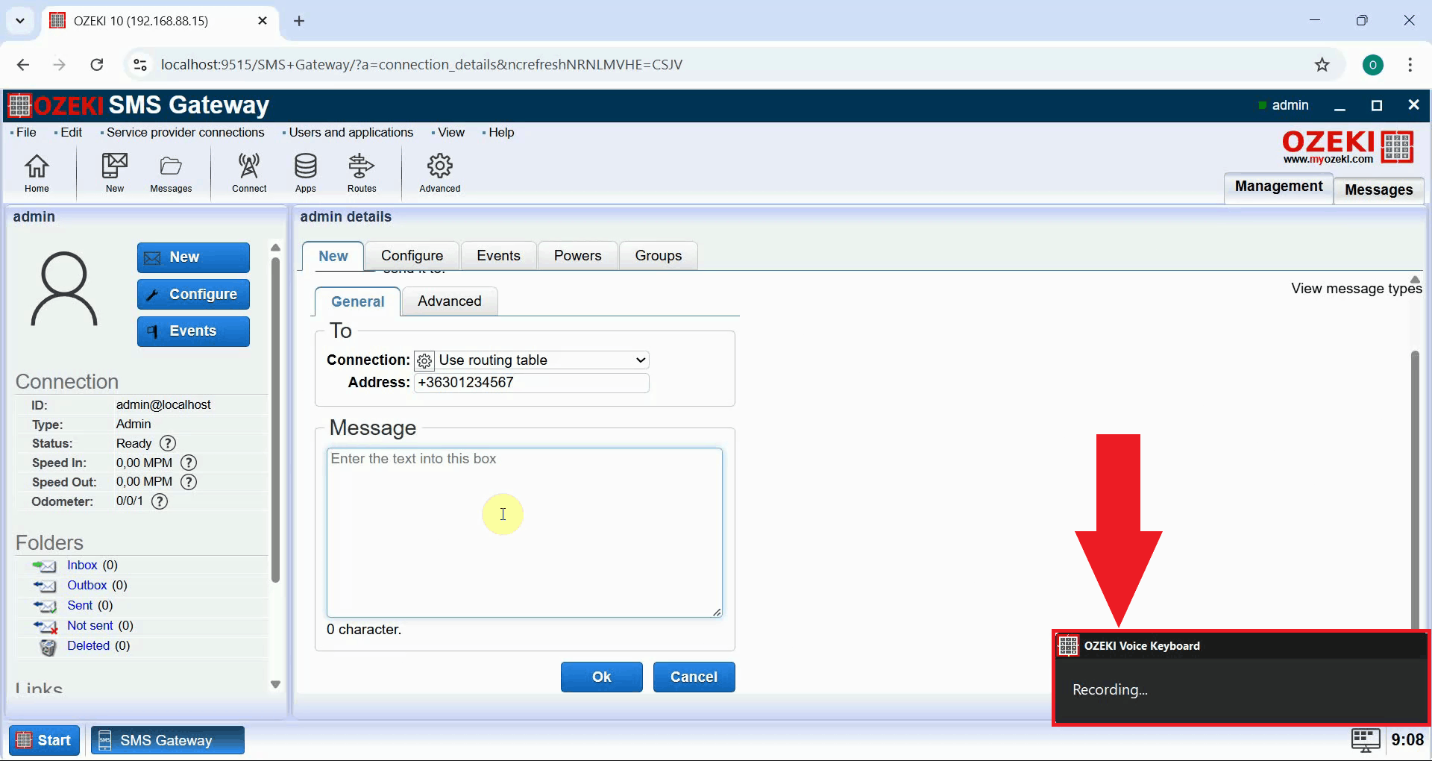Select the Advanced sub-tab

(x=449, y=301)
